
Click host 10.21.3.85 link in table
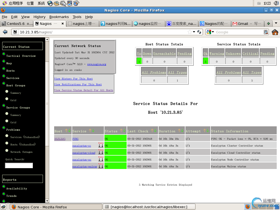[x=60, y=139]
